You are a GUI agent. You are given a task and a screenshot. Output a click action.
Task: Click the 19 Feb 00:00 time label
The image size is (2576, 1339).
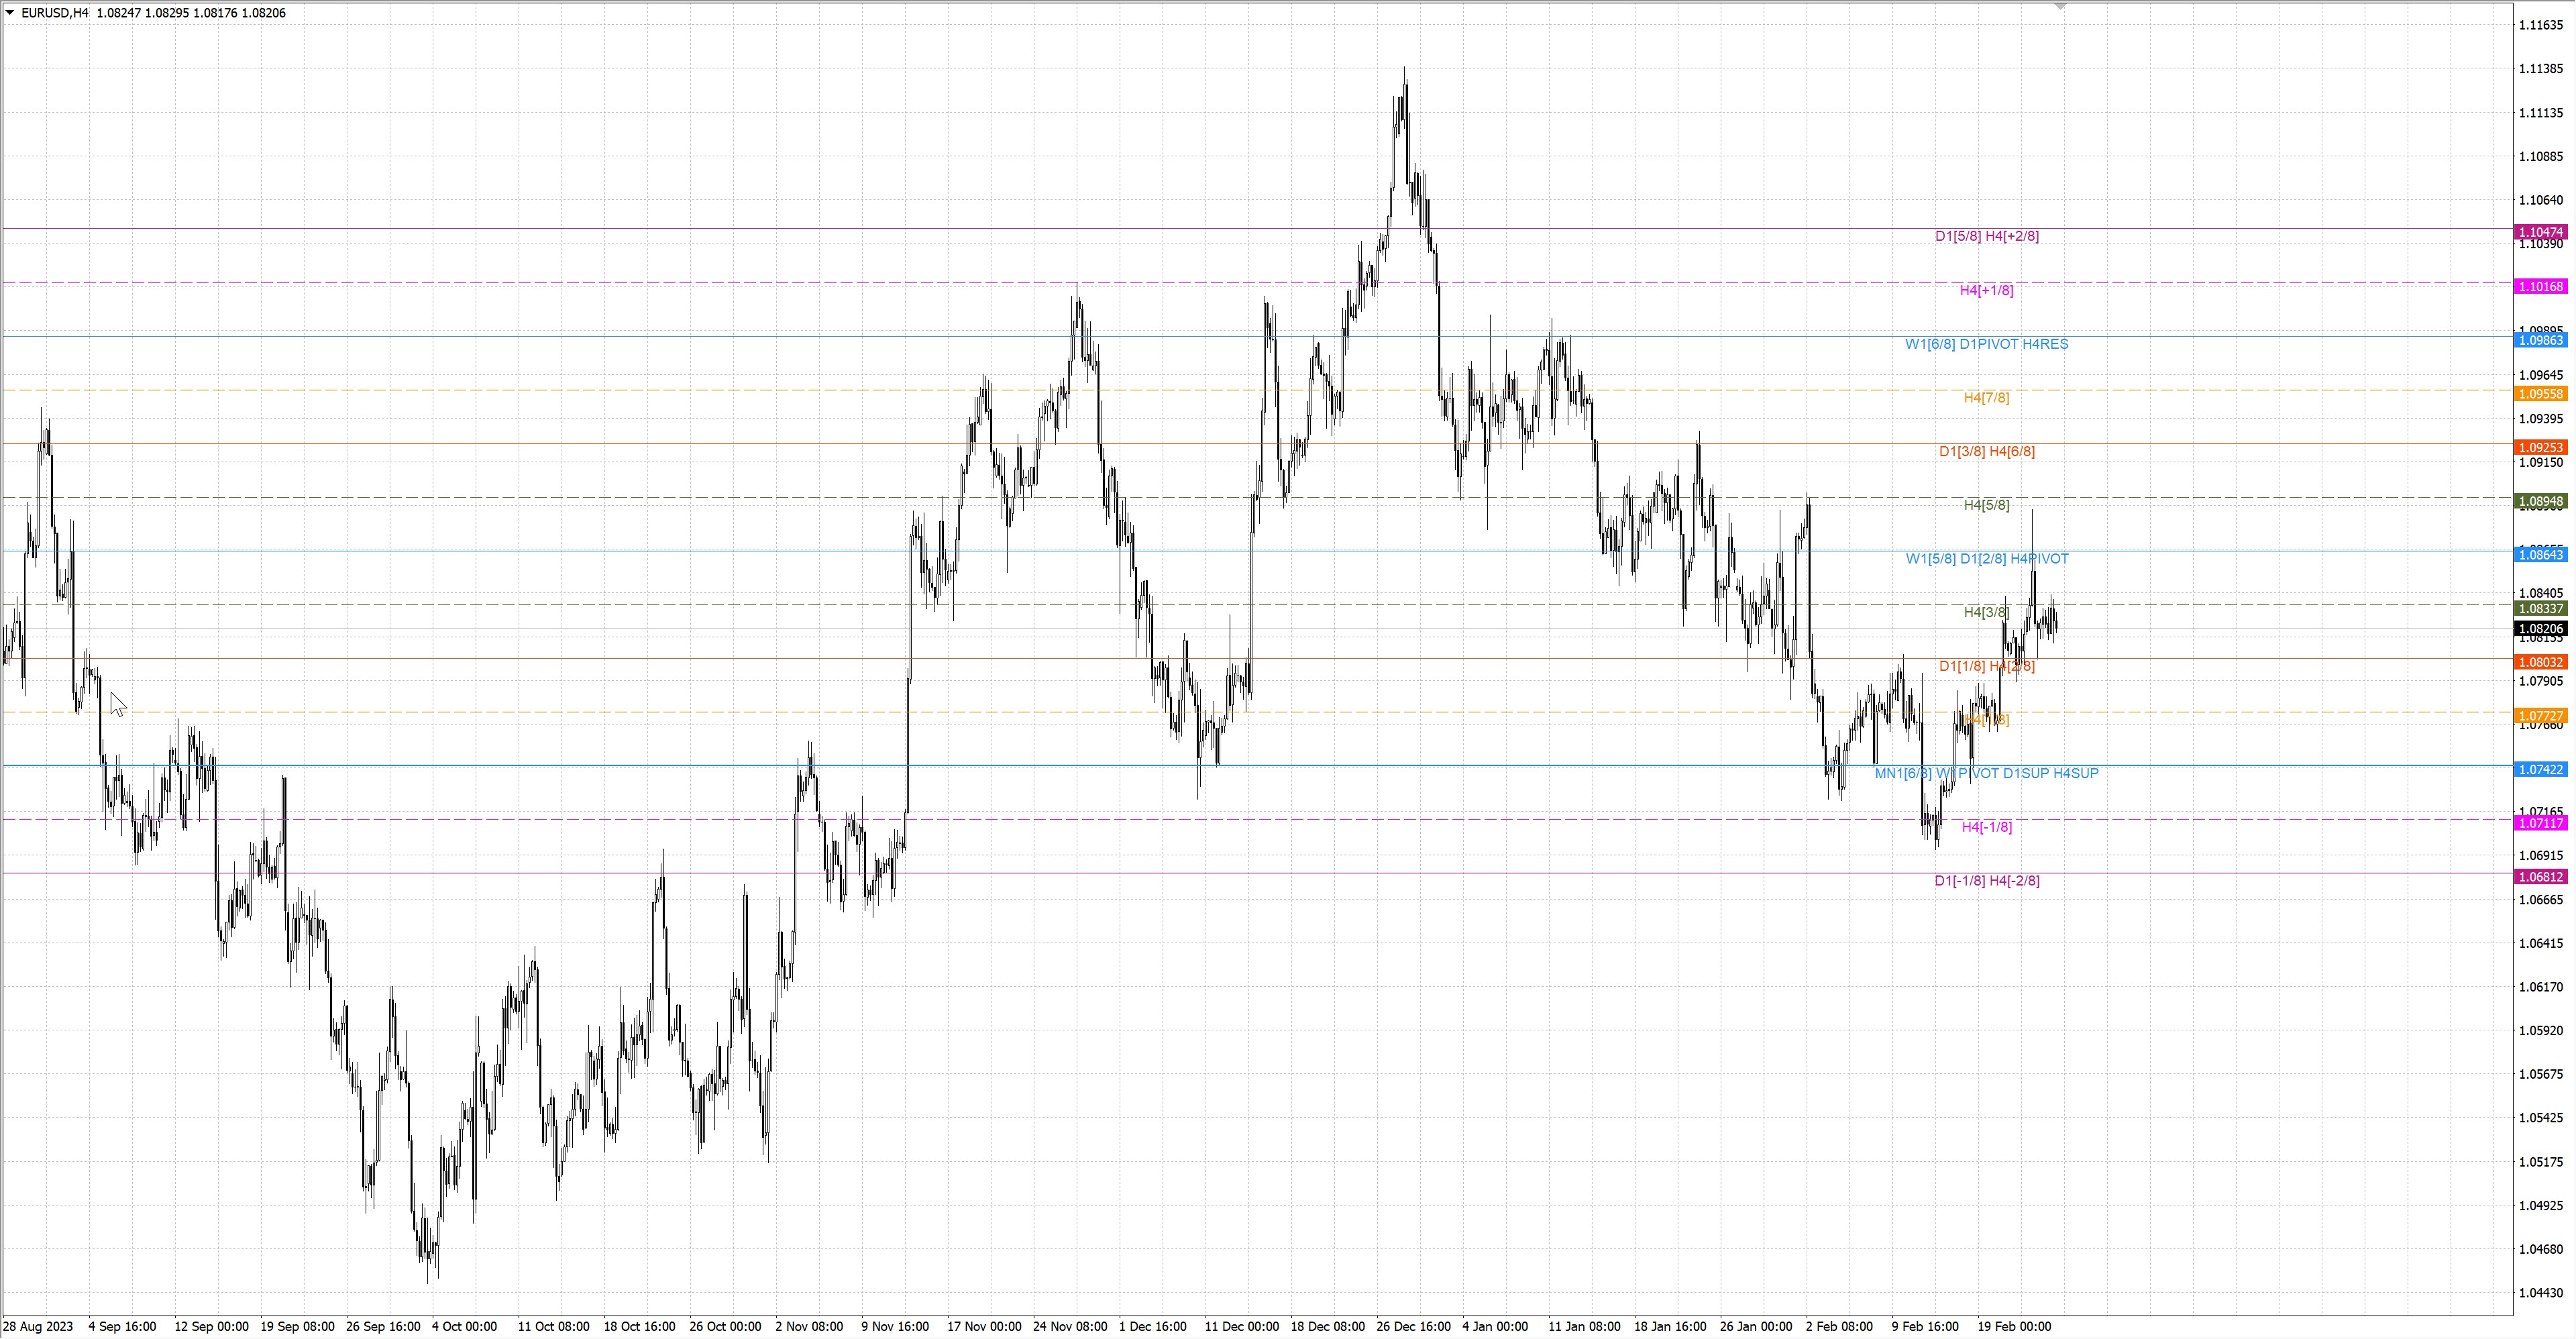click(x=2014, y=1326)
